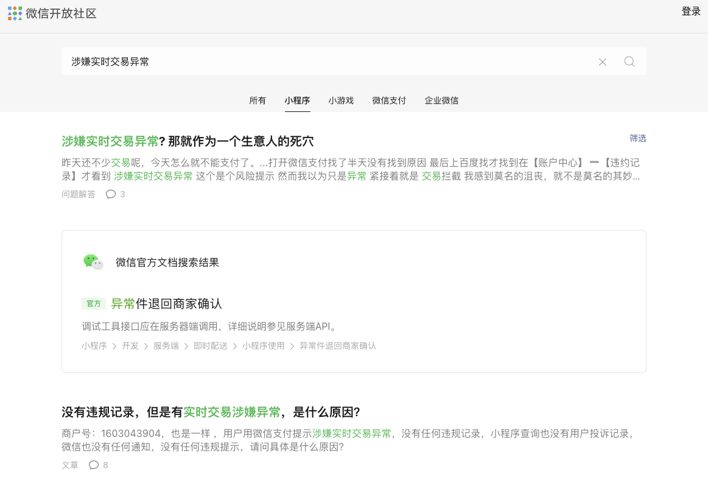This screenshot has height=482, width=708.
Task: Click the 小程序 breadcrumb item
Action: (94, 346)
